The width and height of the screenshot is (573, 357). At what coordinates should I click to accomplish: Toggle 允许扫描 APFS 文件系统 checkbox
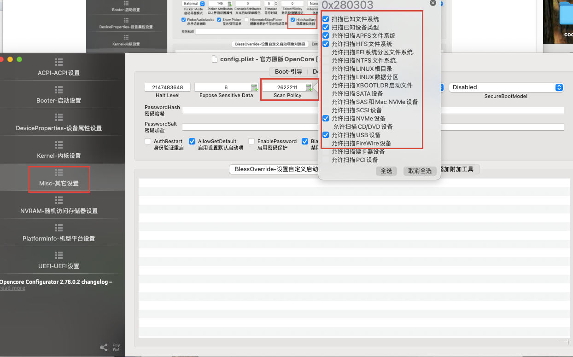click(x=326, y=36)
